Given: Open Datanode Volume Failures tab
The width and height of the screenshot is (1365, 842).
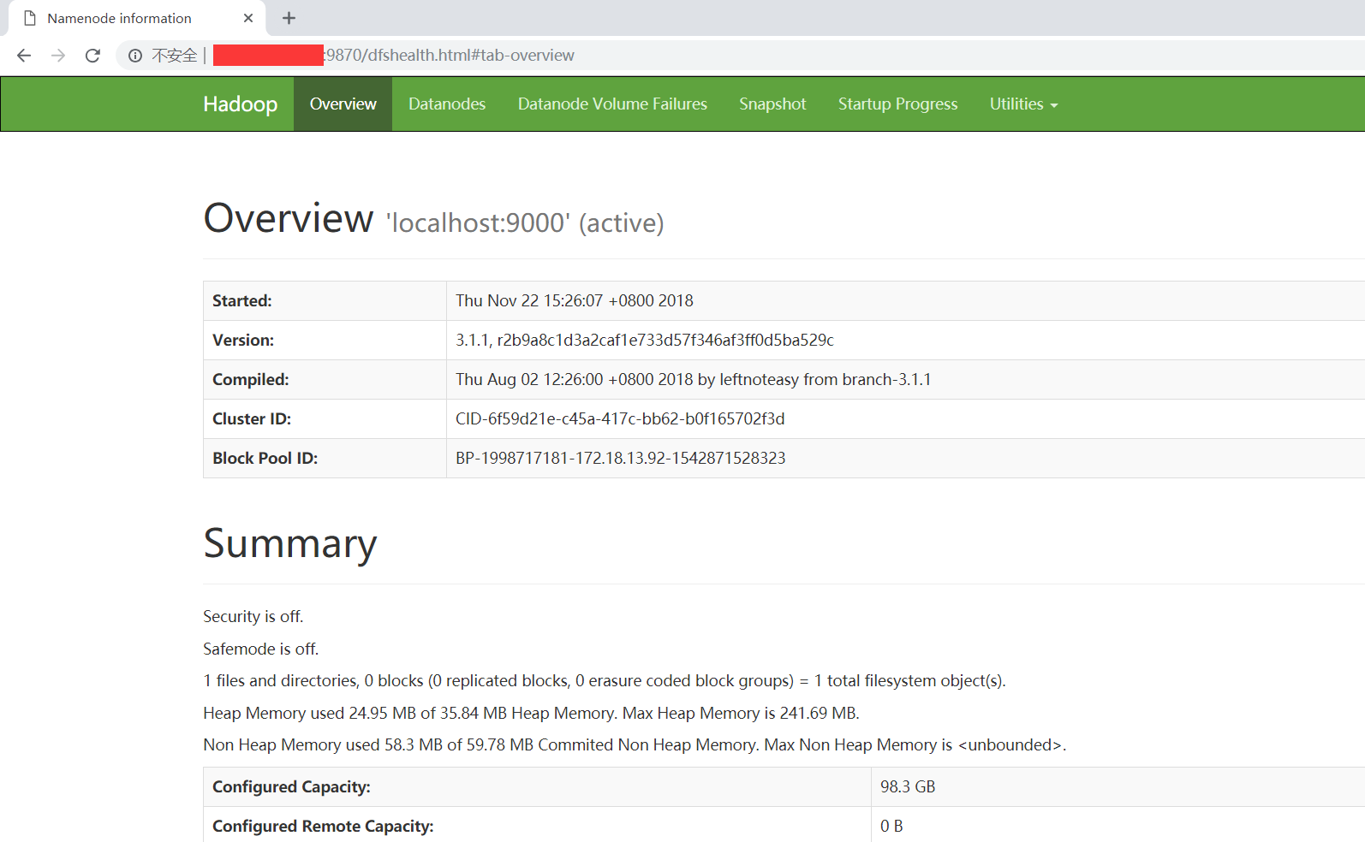Looking at the screenshot, I should pos(612,104).
